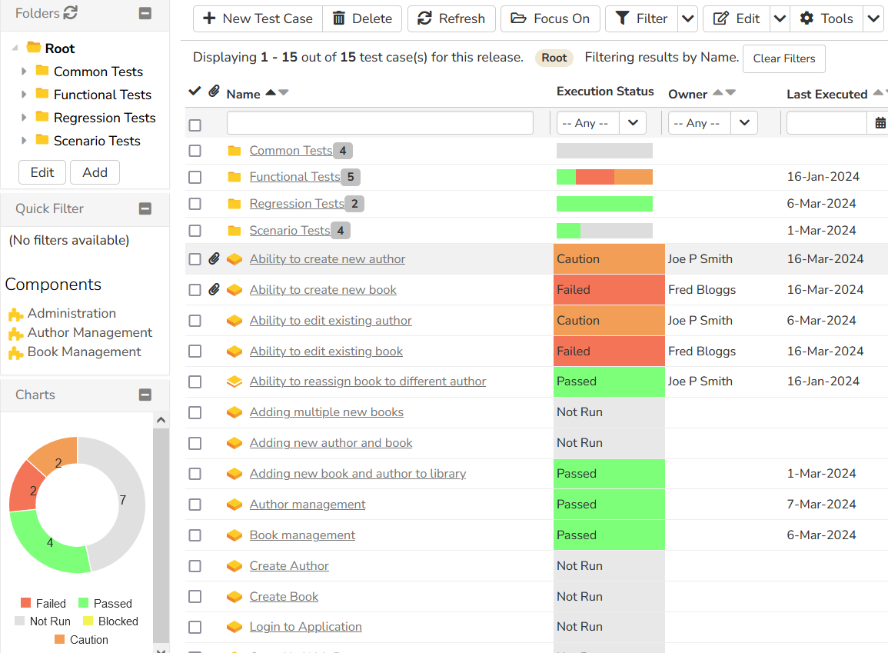Sort Owner column descending arrow
The image size is (888, 653).
730,93
